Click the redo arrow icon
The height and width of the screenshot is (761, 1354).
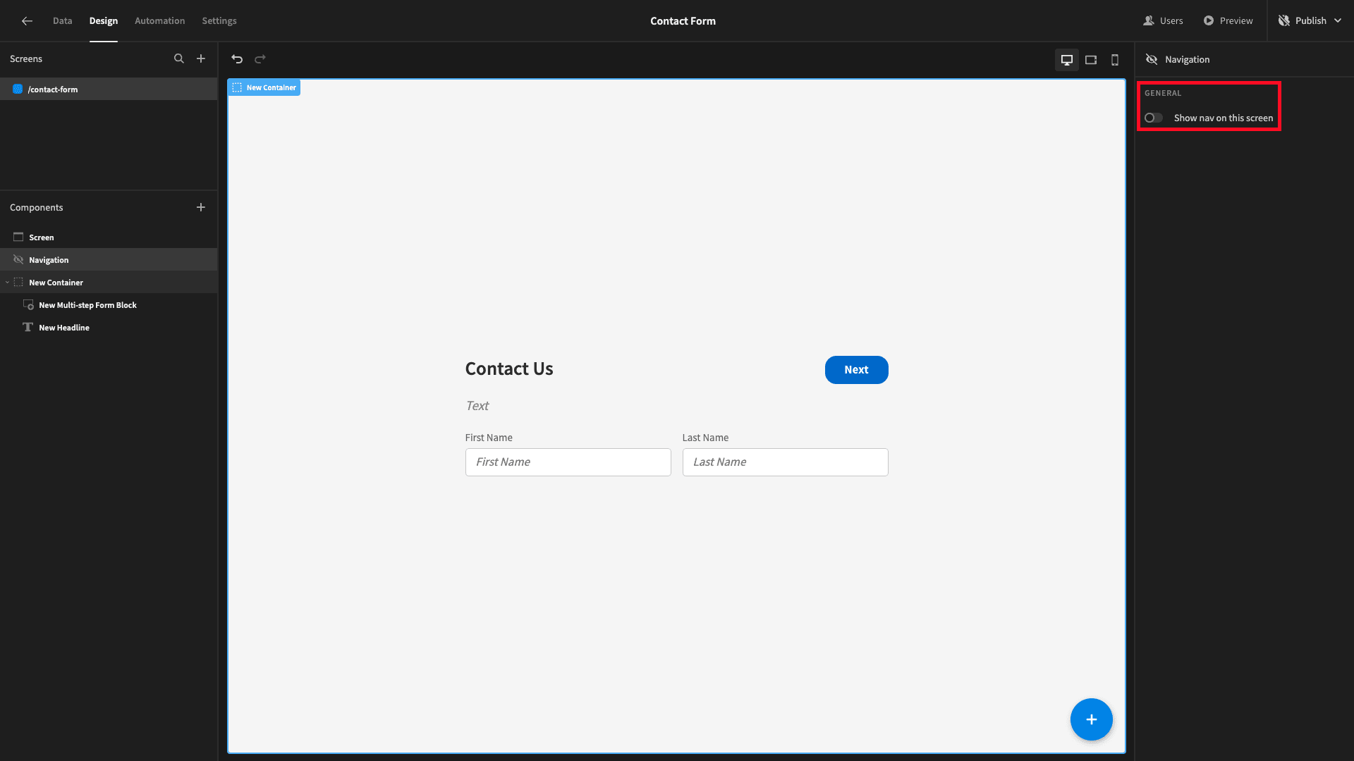[260, 59]
